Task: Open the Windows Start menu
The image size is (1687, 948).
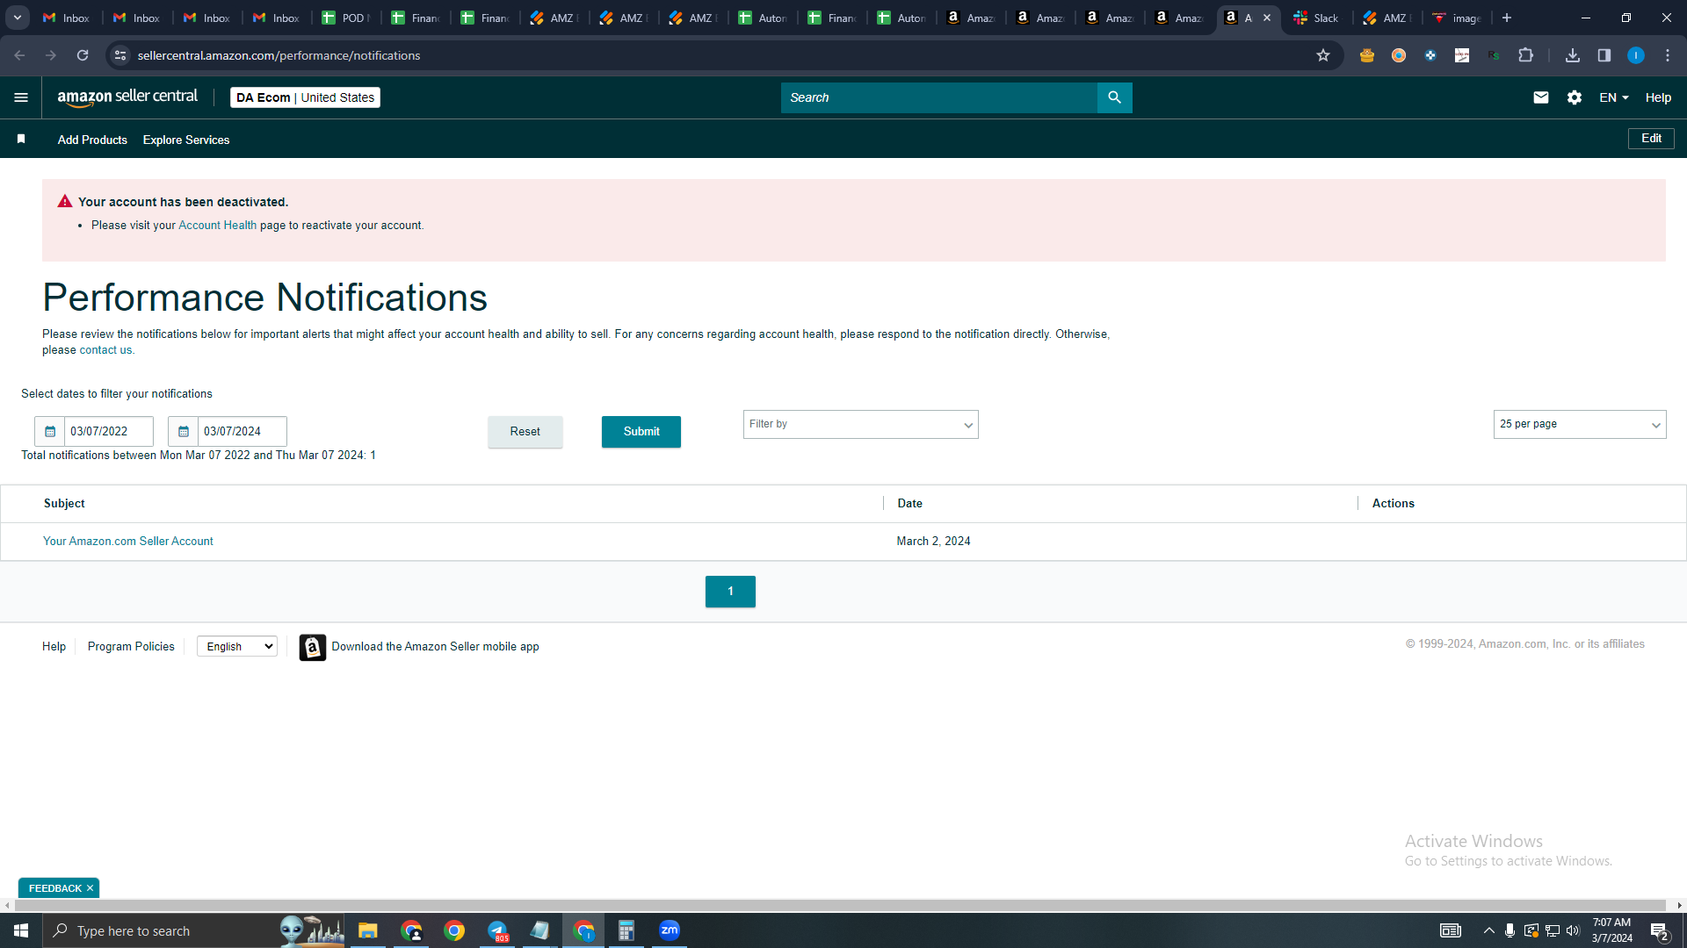Action: pyautogui.click(x=21, y=930)
